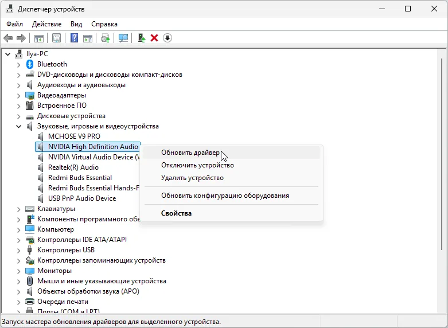Expand the Очереди печати category
The width and height of the screenshot is (448, 328).
click(x=19, y=302)
